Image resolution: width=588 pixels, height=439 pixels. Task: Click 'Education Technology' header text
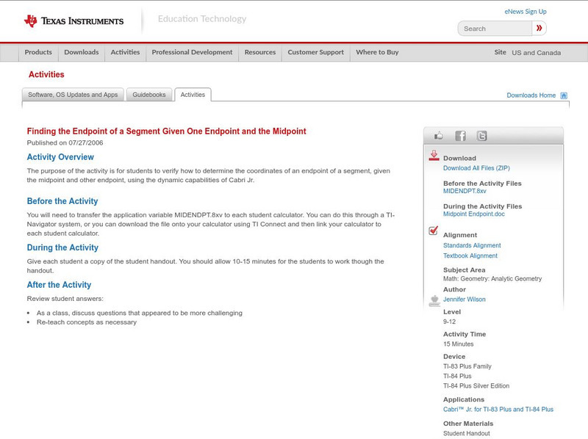click(202, 19)
